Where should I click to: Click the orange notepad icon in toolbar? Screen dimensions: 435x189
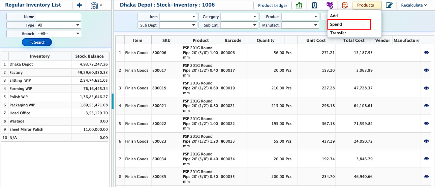(x=345, y=5)
